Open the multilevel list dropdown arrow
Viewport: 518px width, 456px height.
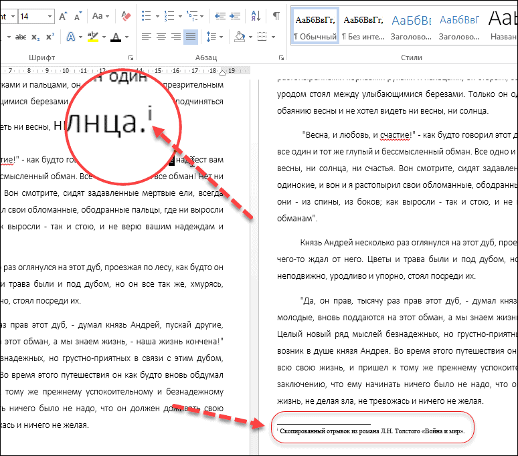pos(202,16)
